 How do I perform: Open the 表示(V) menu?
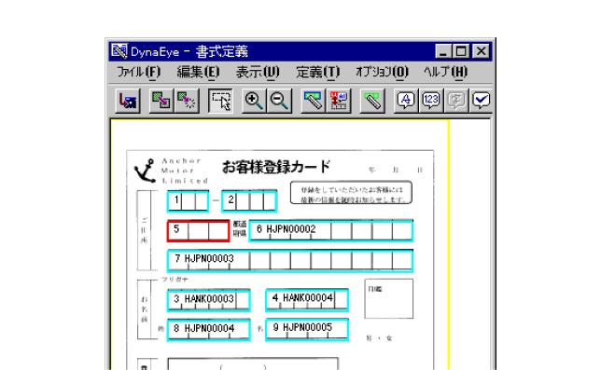point(258,72)
